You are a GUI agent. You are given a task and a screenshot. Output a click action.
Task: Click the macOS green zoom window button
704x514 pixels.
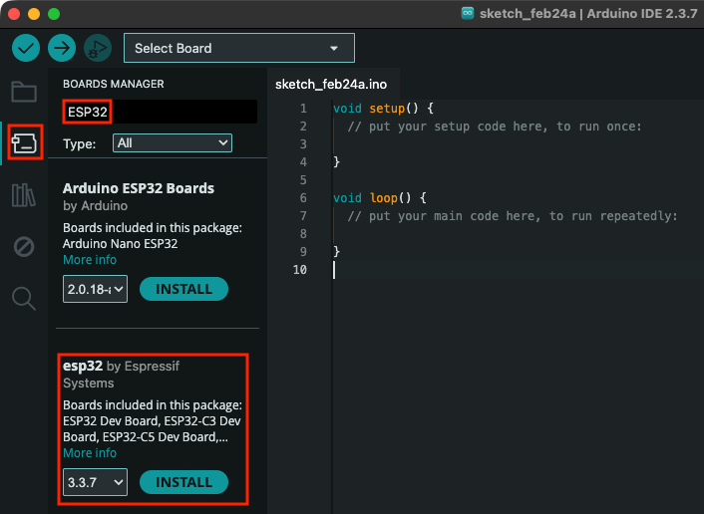coord(54,14)
